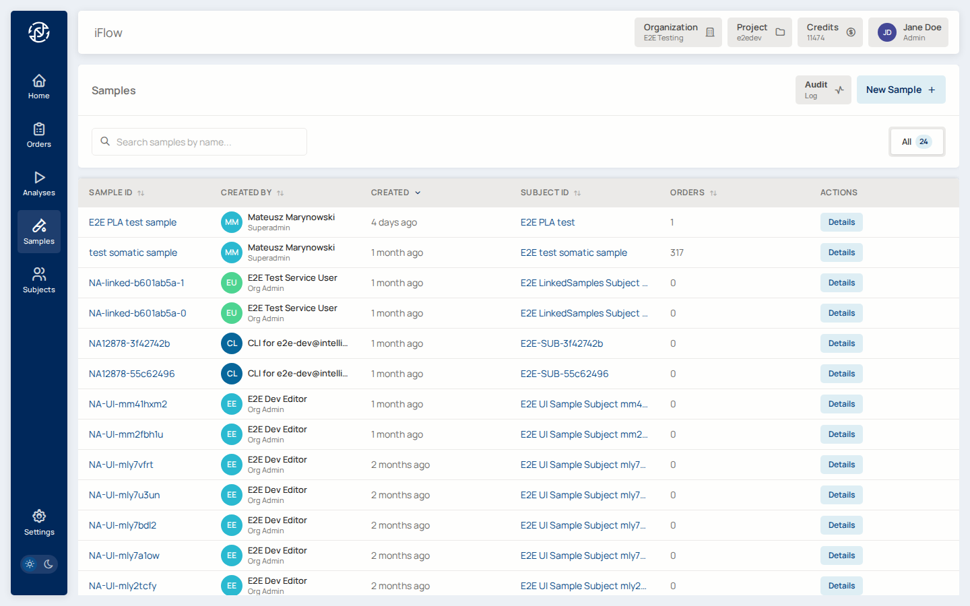Open the Project e2edev selector
Screen dimensions: 970x606
tap(759, 32)
